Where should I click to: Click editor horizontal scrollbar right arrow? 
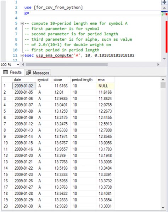[x=158, y=65]
